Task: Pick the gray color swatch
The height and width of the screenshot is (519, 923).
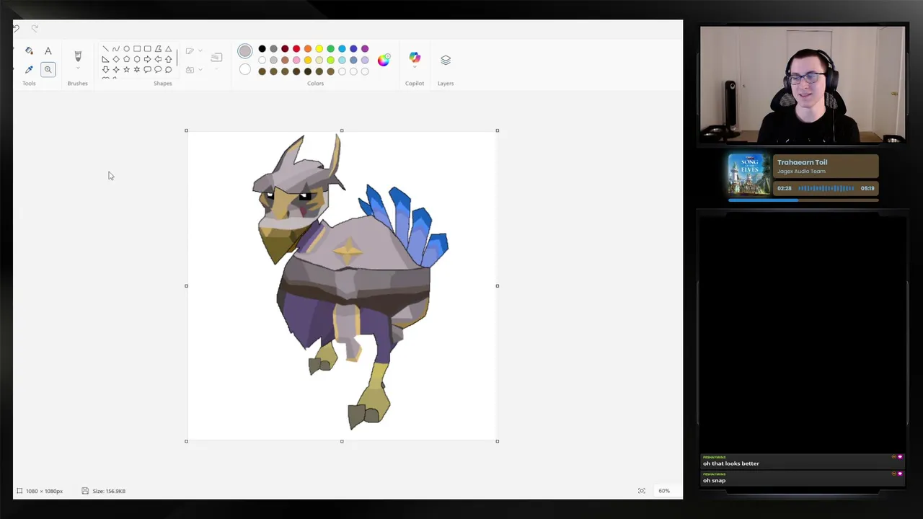Action: [x=273, y=48]
